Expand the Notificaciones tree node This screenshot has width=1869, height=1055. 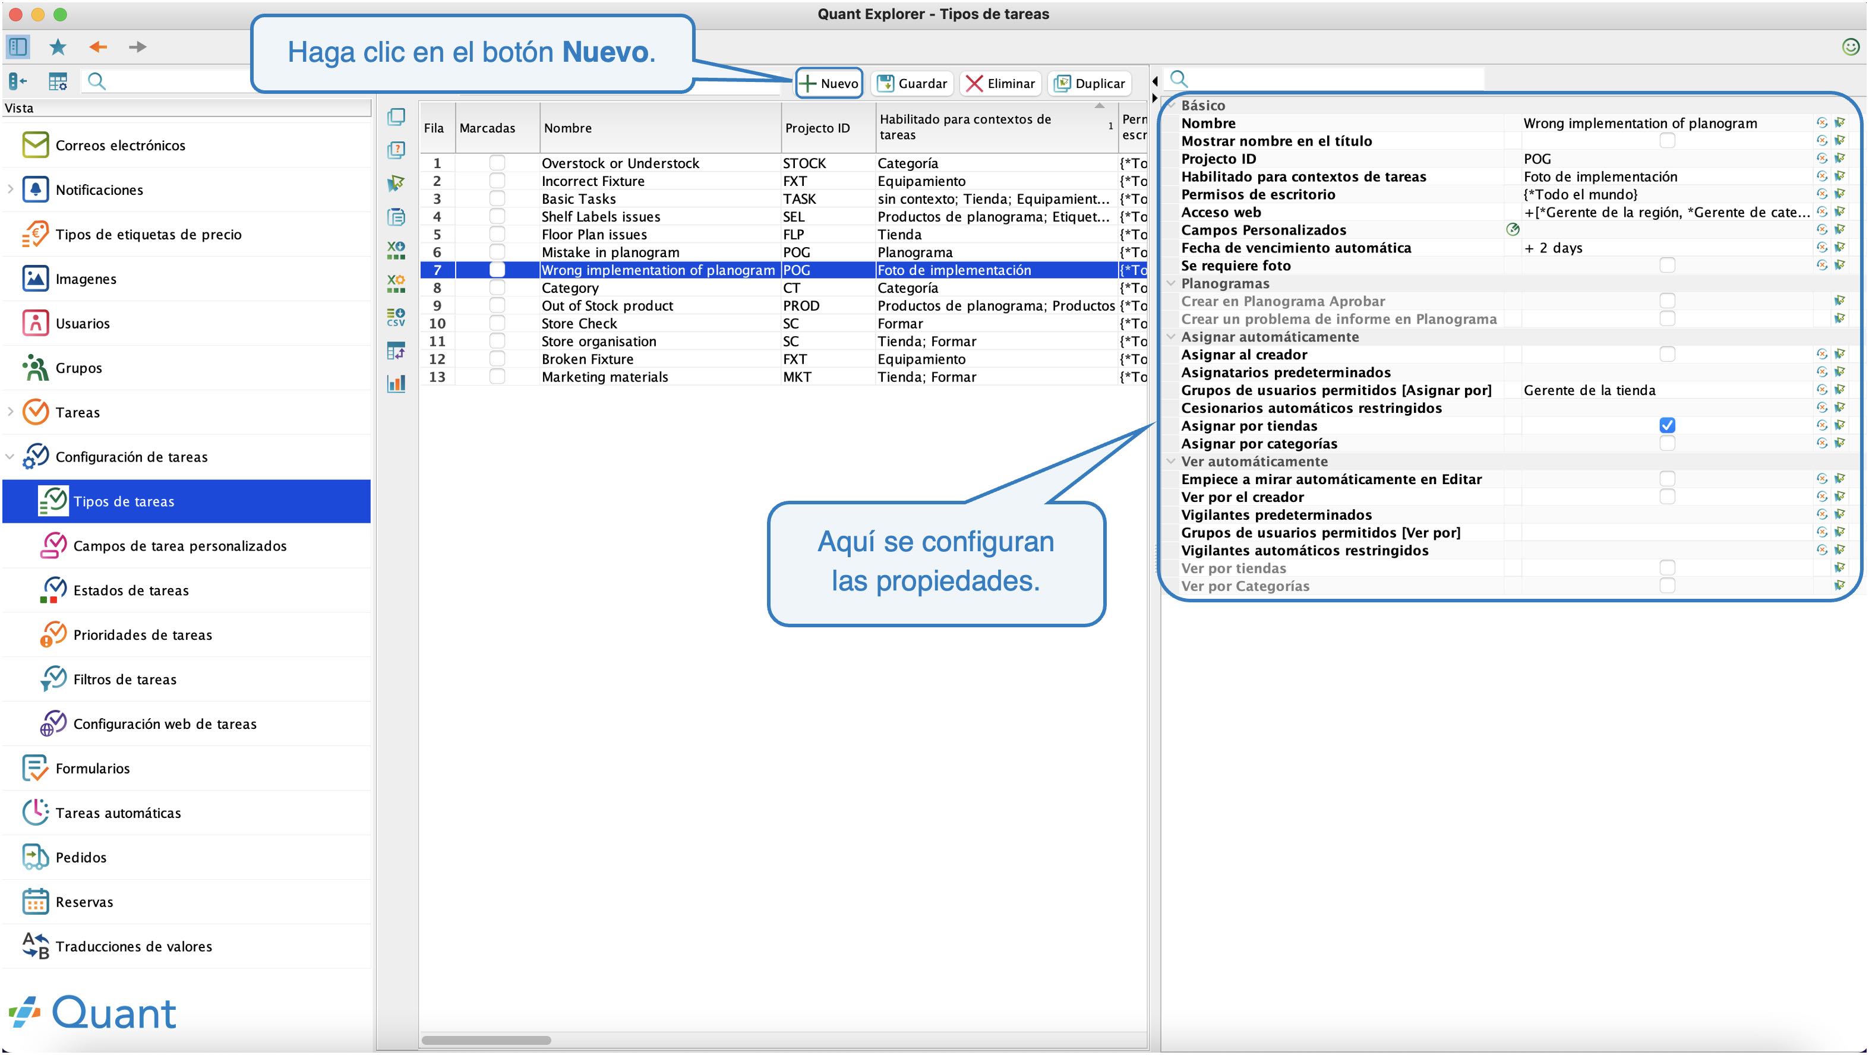click(x=10, y=189)
